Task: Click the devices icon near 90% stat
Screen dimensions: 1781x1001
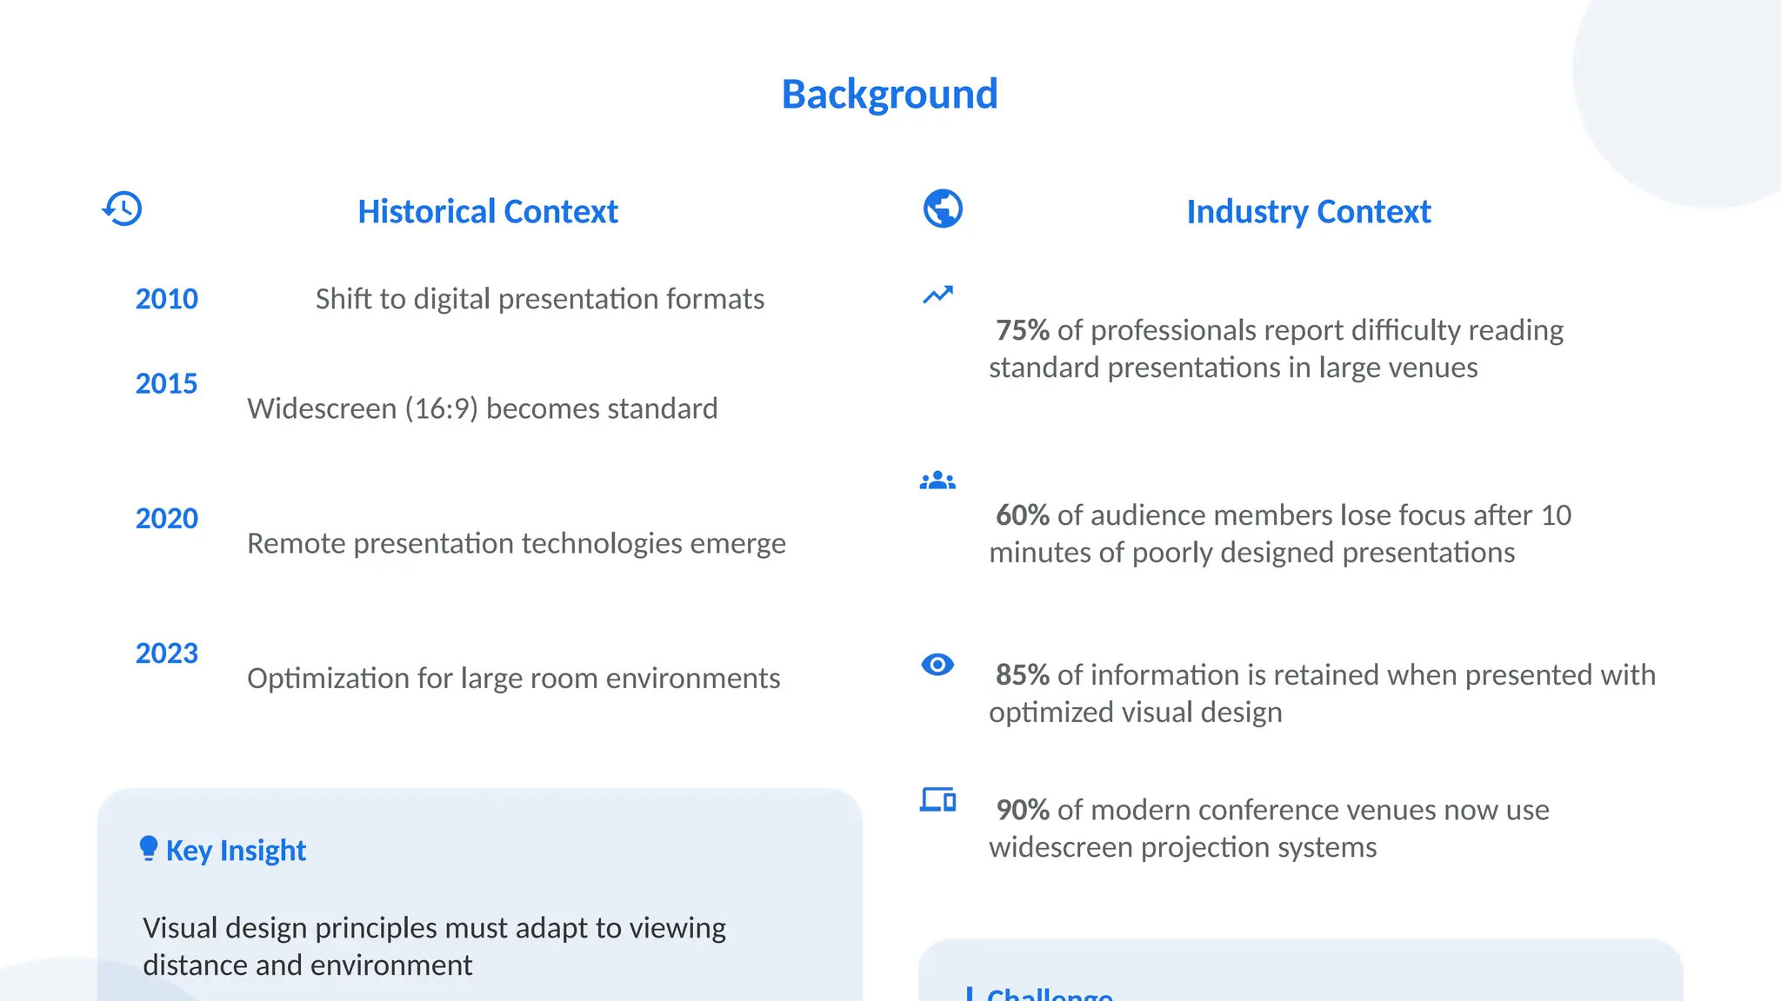Action: click(x=937, y=799)
